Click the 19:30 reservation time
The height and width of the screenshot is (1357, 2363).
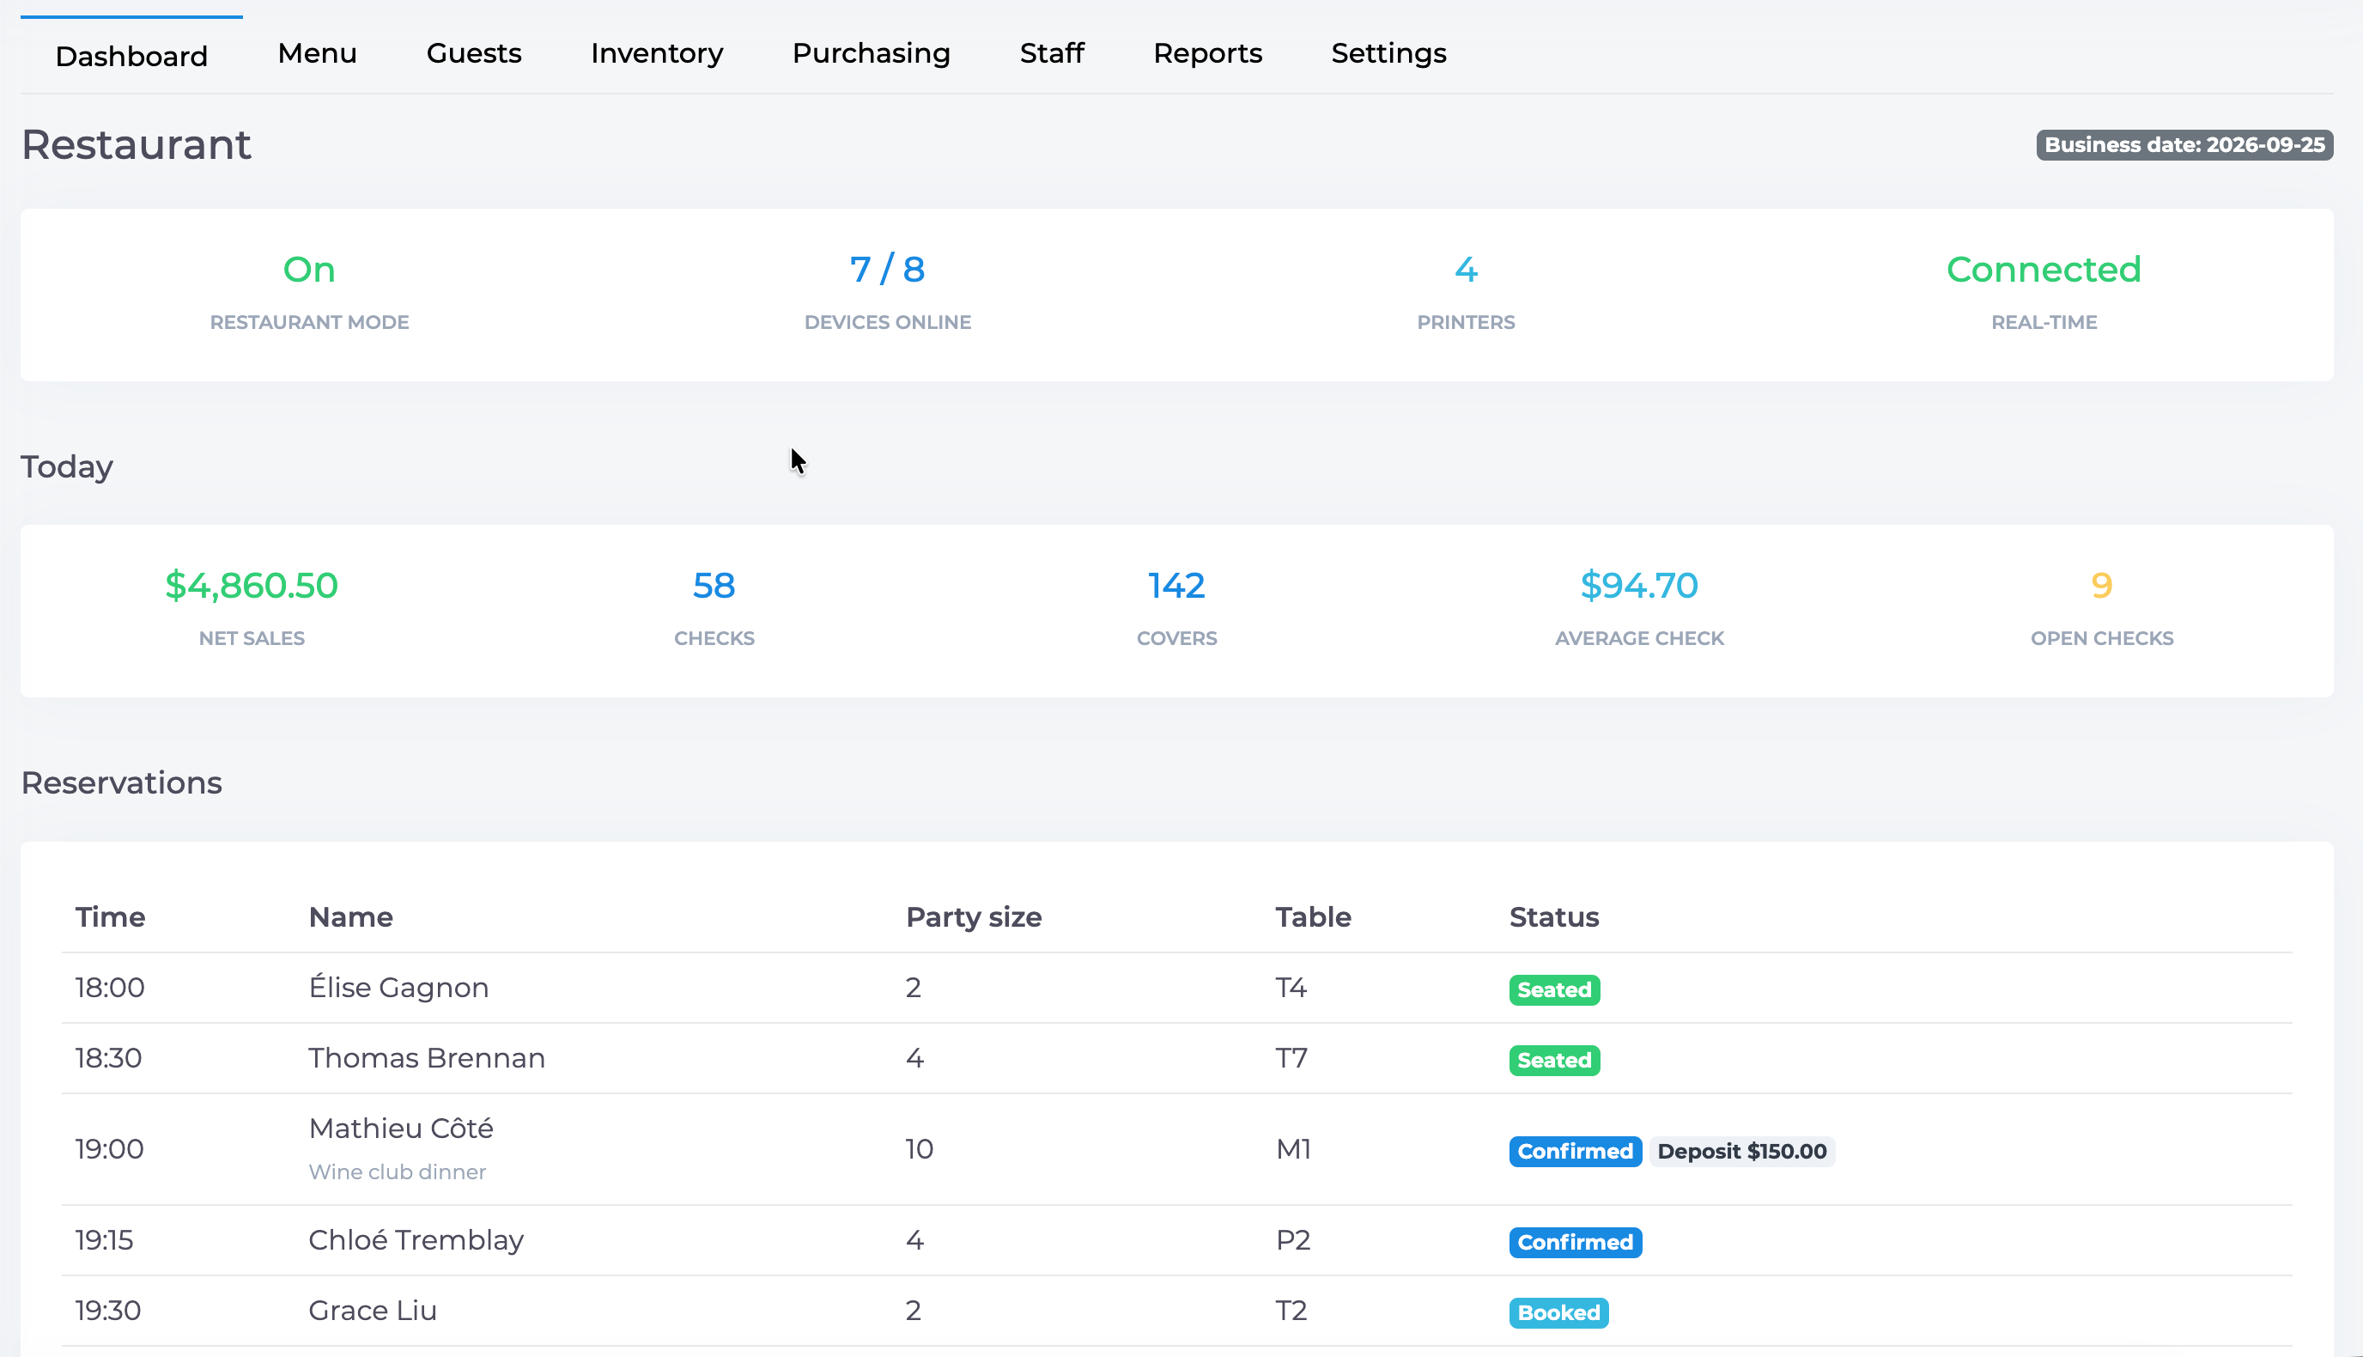(108, 1311)
